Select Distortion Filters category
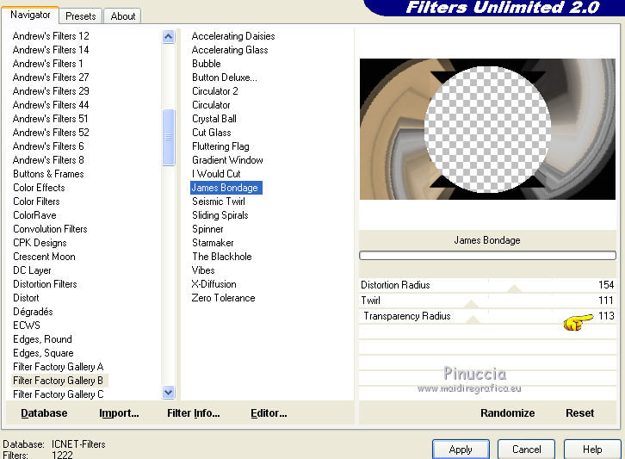625x459 pixels. tap(45, 284)
